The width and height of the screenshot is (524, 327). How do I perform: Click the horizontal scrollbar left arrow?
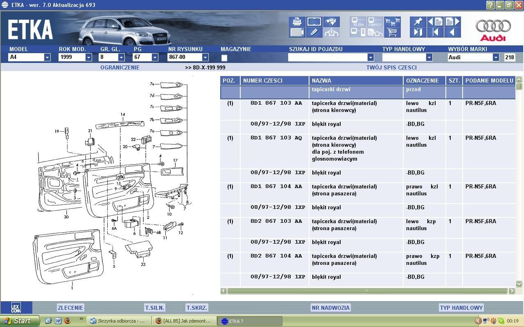coord(224,291)
